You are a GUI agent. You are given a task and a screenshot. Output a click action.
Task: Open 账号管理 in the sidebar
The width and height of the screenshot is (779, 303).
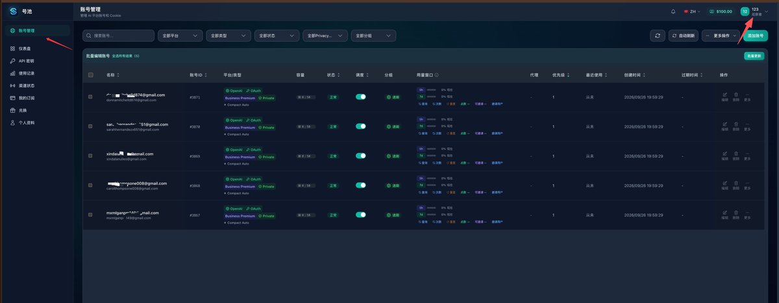click(x=37, y=30)
